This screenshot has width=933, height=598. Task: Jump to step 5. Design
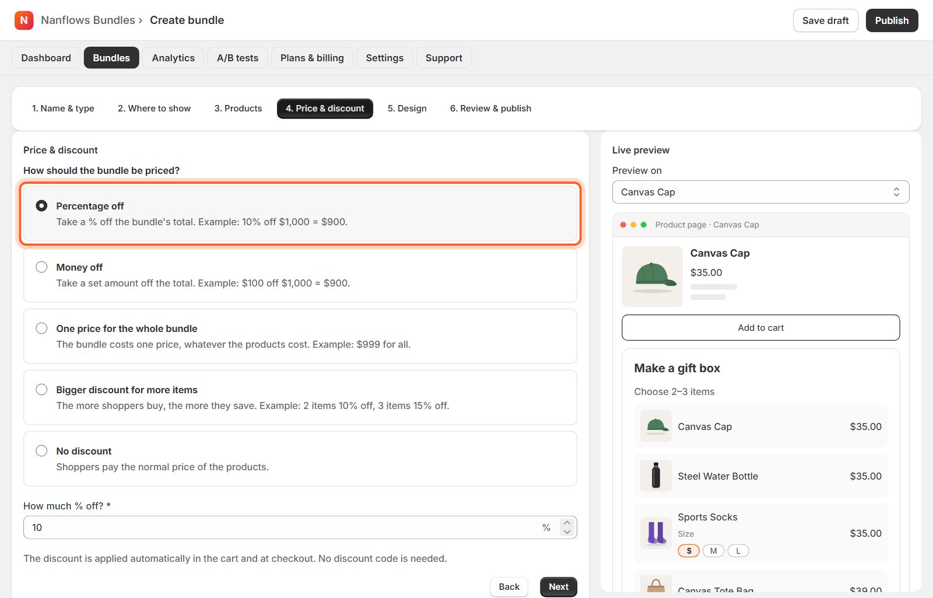tap(407, 109)
